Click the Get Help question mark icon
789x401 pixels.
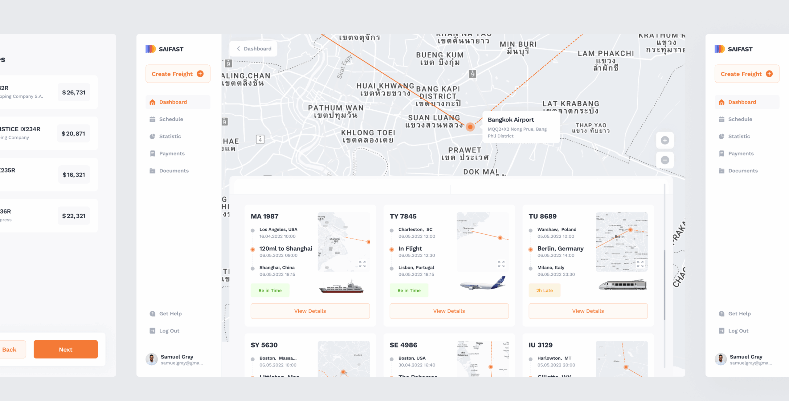[152, 313]
